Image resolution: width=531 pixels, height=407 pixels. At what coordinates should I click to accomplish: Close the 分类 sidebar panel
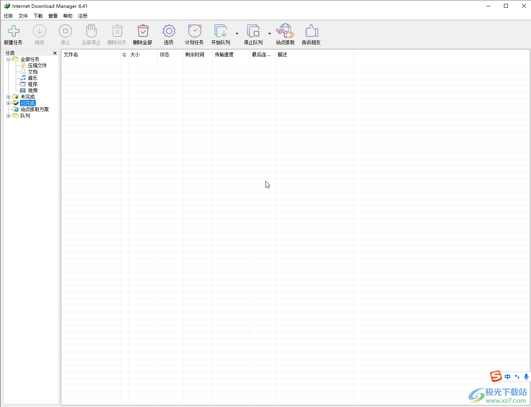coord(55,53)
